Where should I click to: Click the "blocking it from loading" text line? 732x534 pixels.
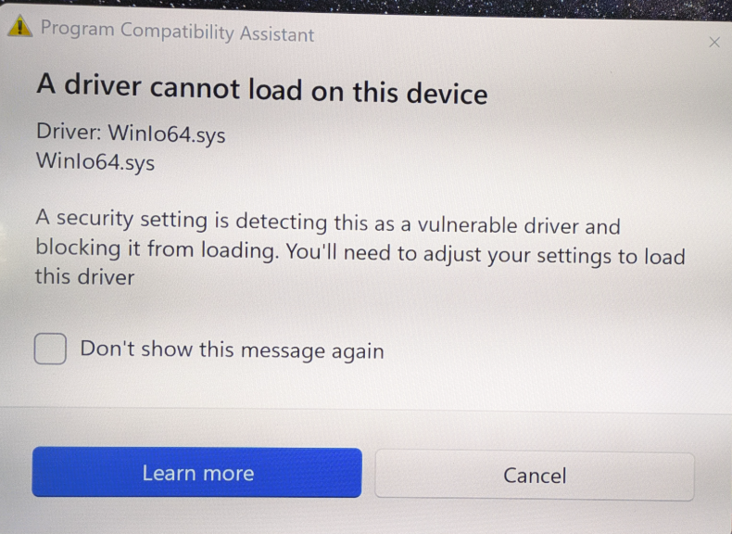(360, 252)
